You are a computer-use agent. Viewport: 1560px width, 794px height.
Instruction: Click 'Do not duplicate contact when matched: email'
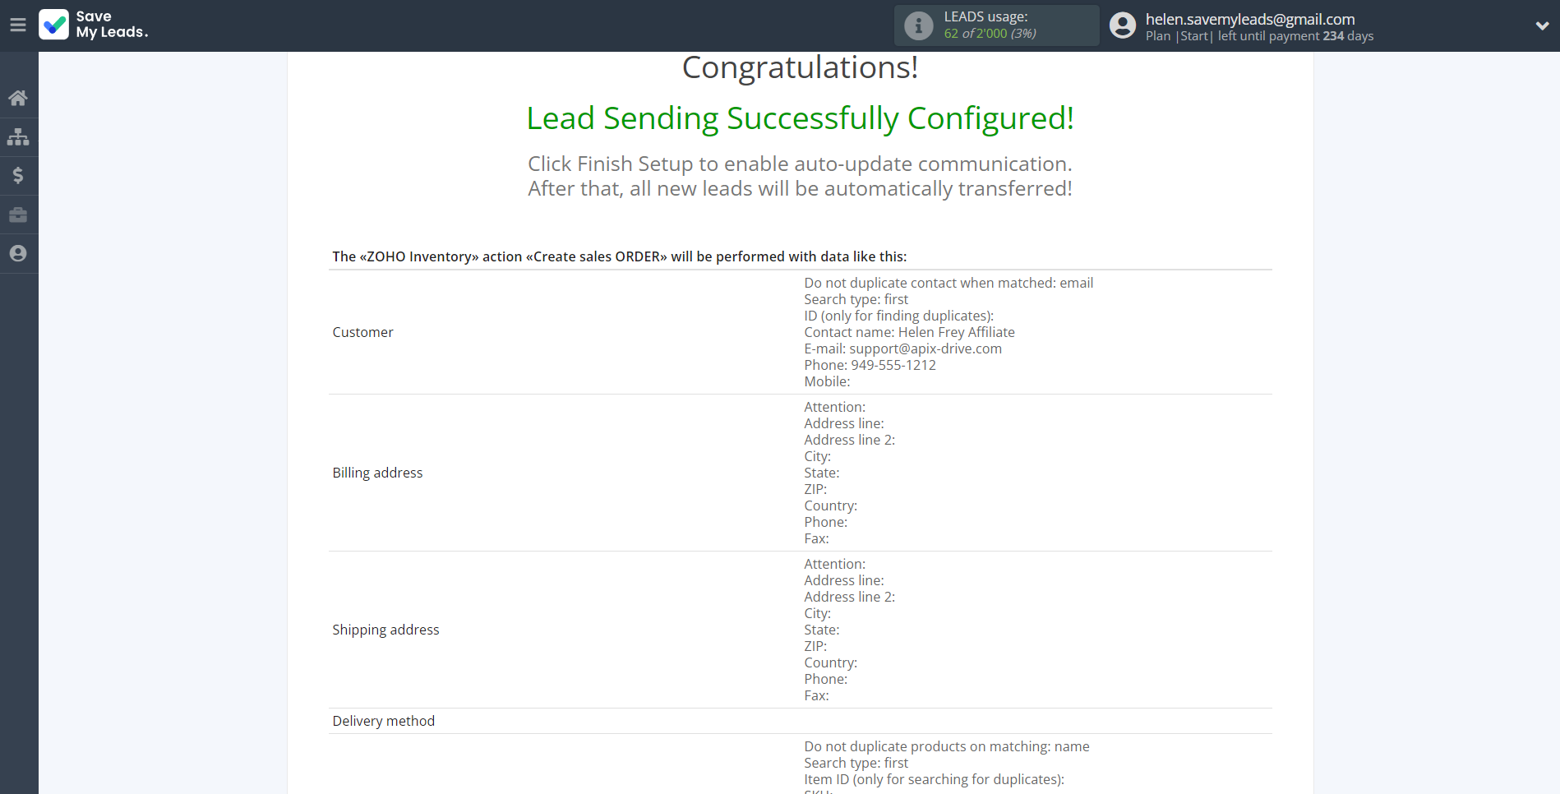(948, 283)
